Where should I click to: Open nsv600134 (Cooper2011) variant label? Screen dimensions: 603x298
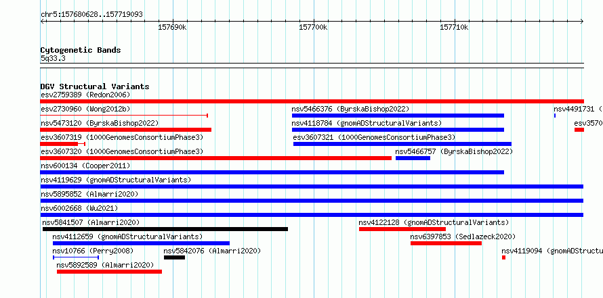pyautogui.click(x=85, y=166)
